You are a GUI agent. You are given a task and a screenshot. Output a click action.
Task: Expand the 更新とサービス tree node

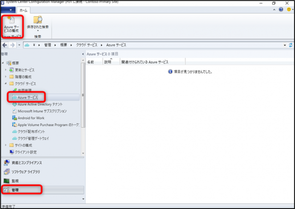(6, 70)
